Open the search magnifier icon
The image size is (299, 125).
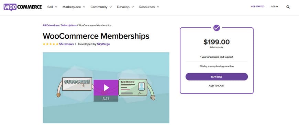(288, 7)
